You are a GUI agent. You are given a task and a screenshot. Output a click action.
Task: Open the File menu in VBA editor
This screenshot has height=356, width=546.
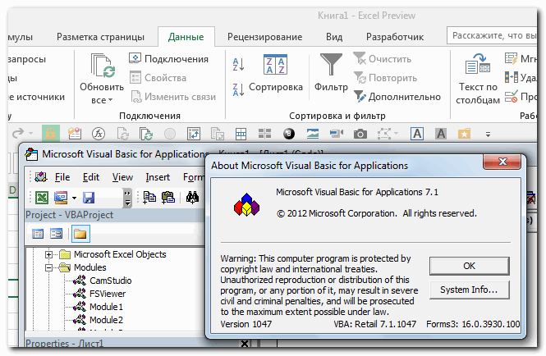coord(62,177)
